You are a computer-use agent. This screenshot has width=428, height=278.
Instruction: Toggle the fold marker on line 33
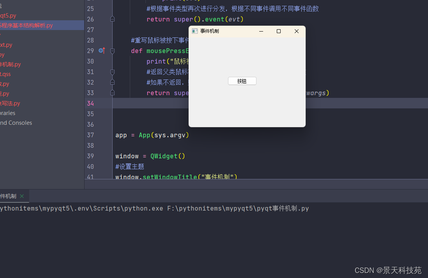coord(112,93)
